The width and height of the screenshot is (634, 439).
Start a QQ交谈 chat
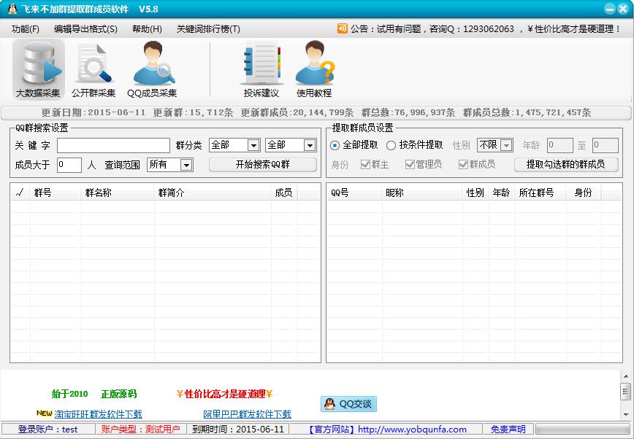pyautogui.click(x=347, y=404)
